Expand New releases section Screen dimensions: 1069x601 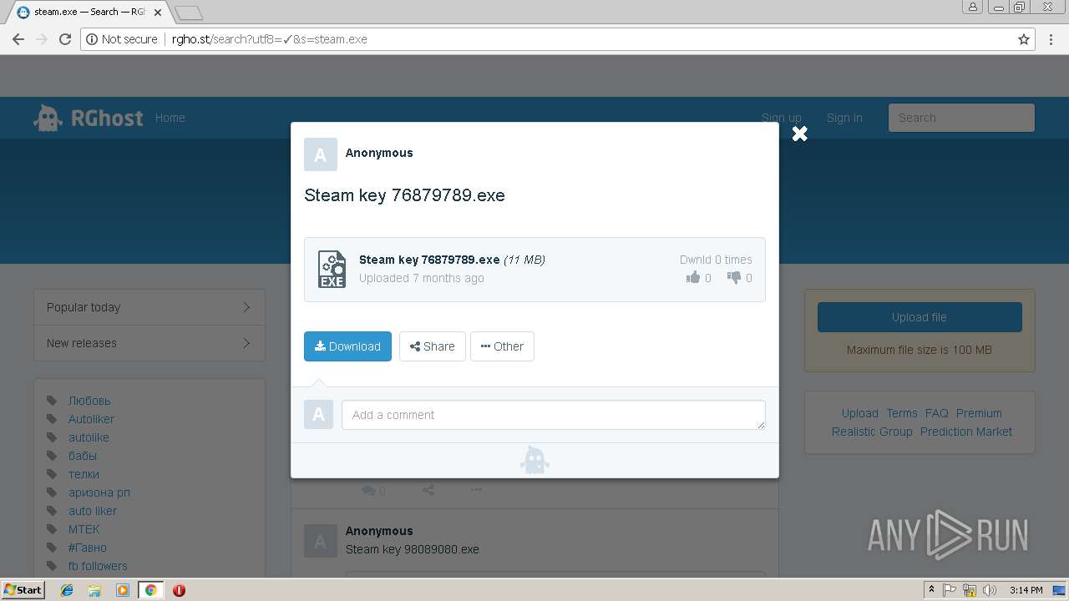[149, 343]
